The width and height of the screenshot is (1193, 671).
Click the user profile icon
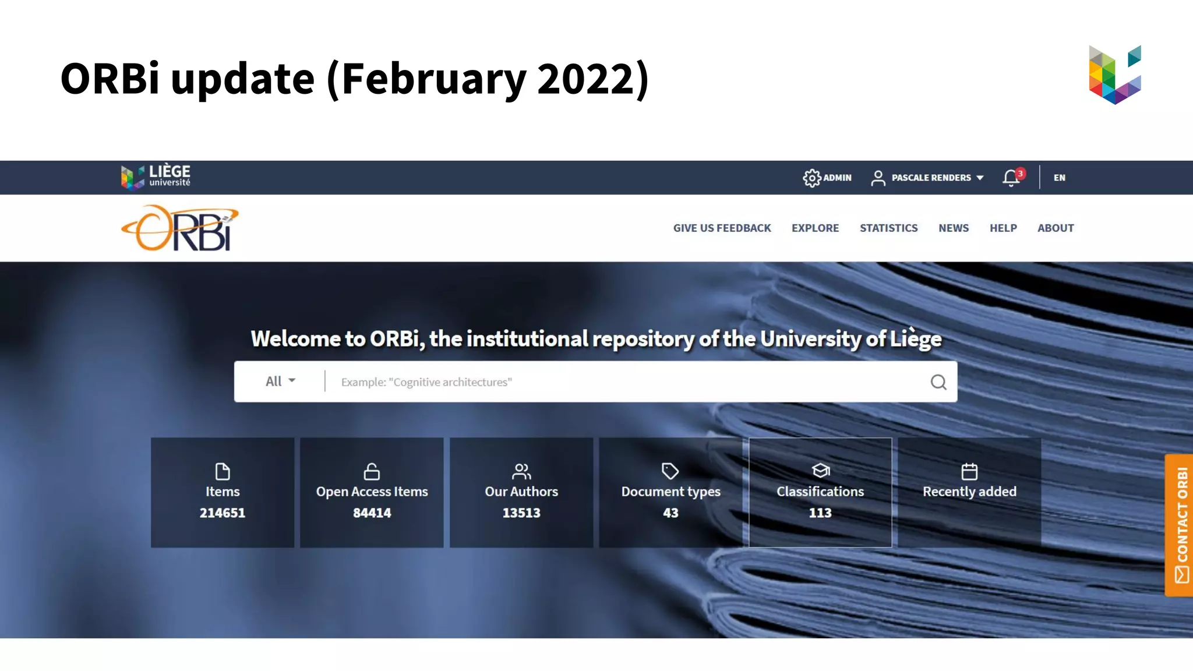click(878, 178)
